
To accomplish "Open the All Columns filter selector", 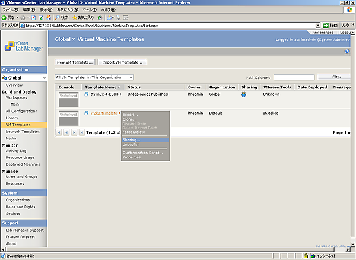I will tap(259, 77).
